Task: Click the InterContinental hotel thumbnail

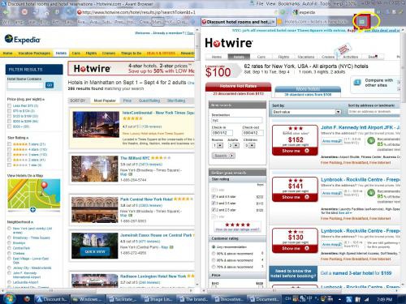Action: pos(96,125)
